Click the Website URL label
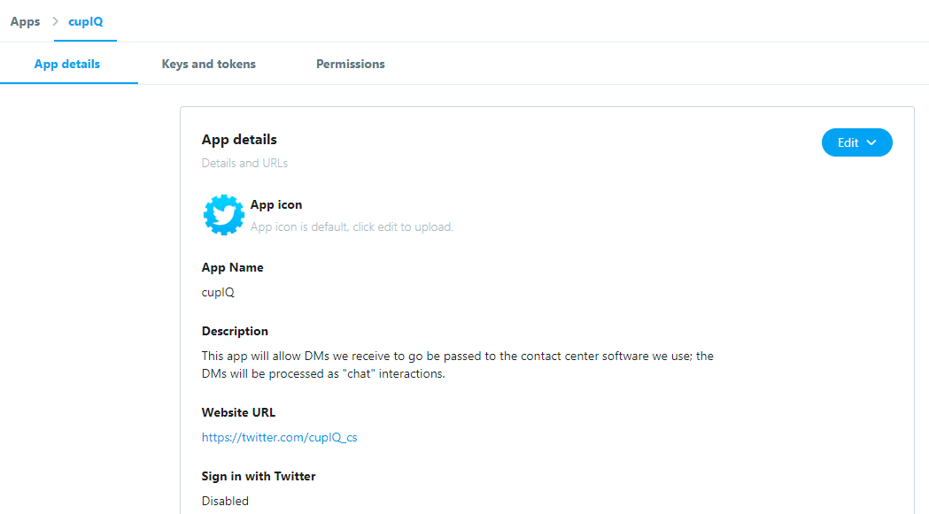This screenshot has height=514, width=929. 238,413
